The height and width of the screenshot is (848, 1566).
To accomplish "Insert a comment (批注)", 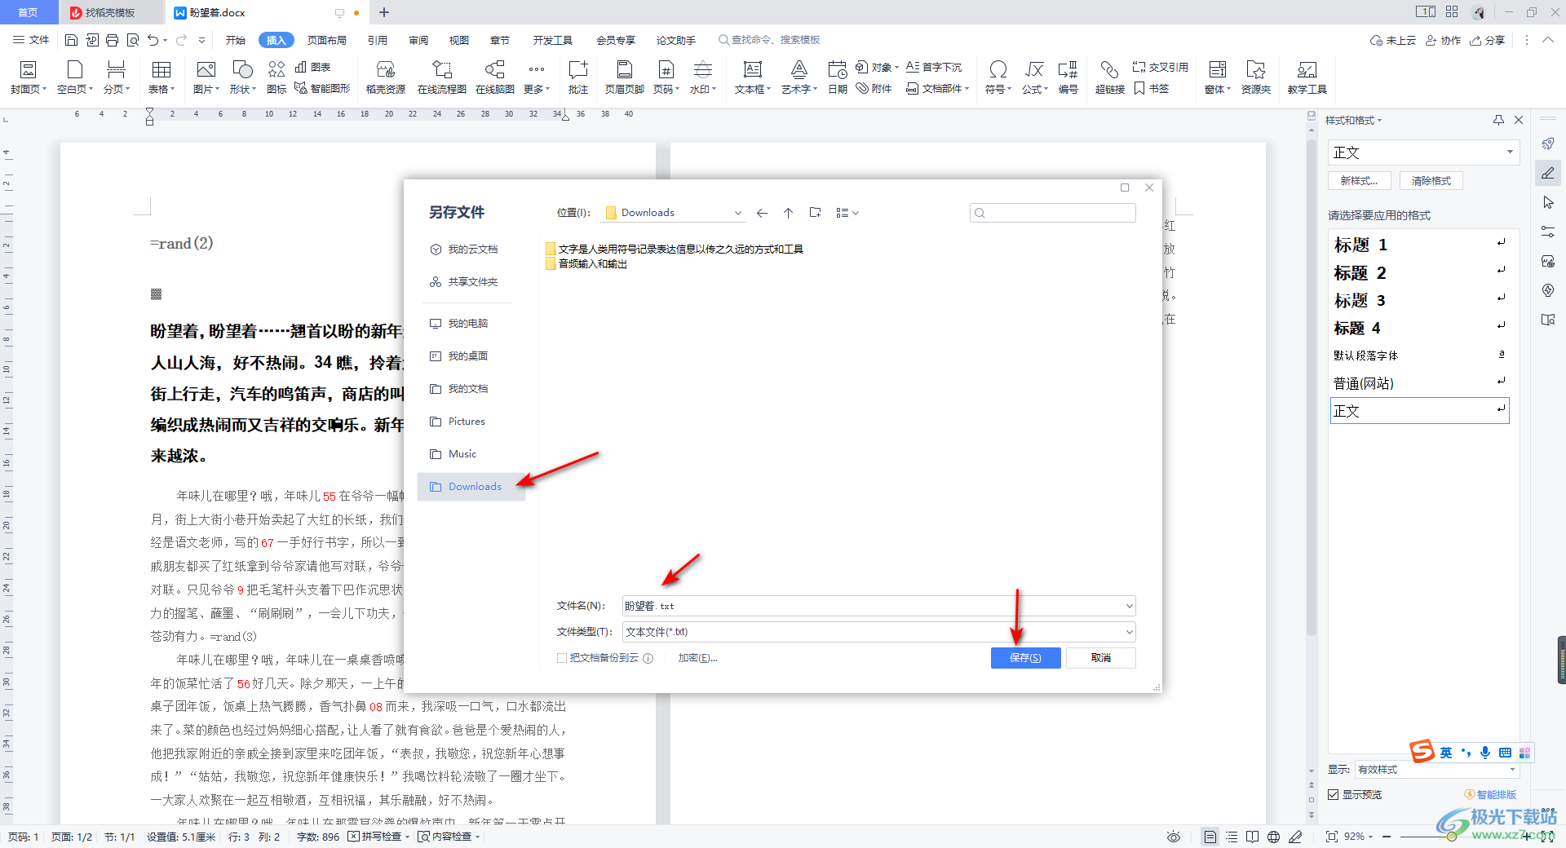I will 578,77.
